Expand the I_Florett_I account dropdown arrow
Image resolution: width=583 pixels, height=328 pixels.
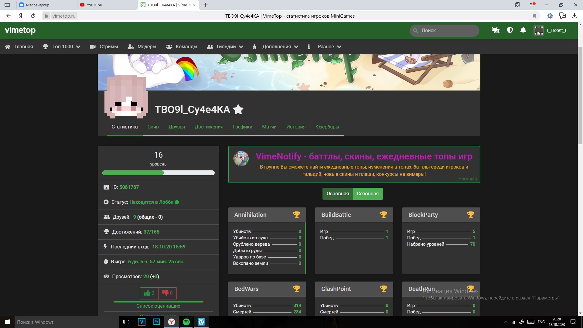tap(571, 30)
